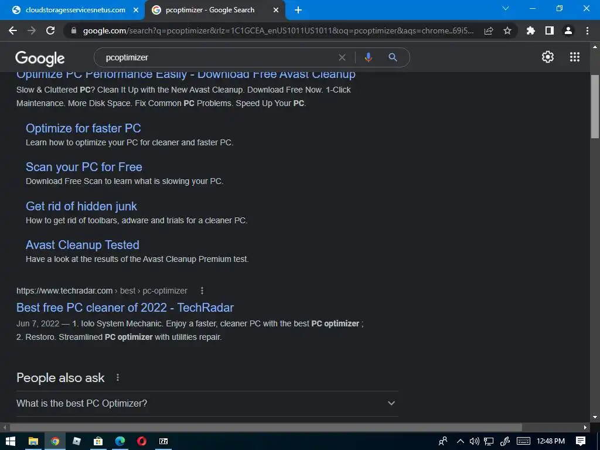Screen dimensions: 600x450
Task: Click the horizontal scrollbar thumb
Action: pyautogui.click(x=266, y=427)
